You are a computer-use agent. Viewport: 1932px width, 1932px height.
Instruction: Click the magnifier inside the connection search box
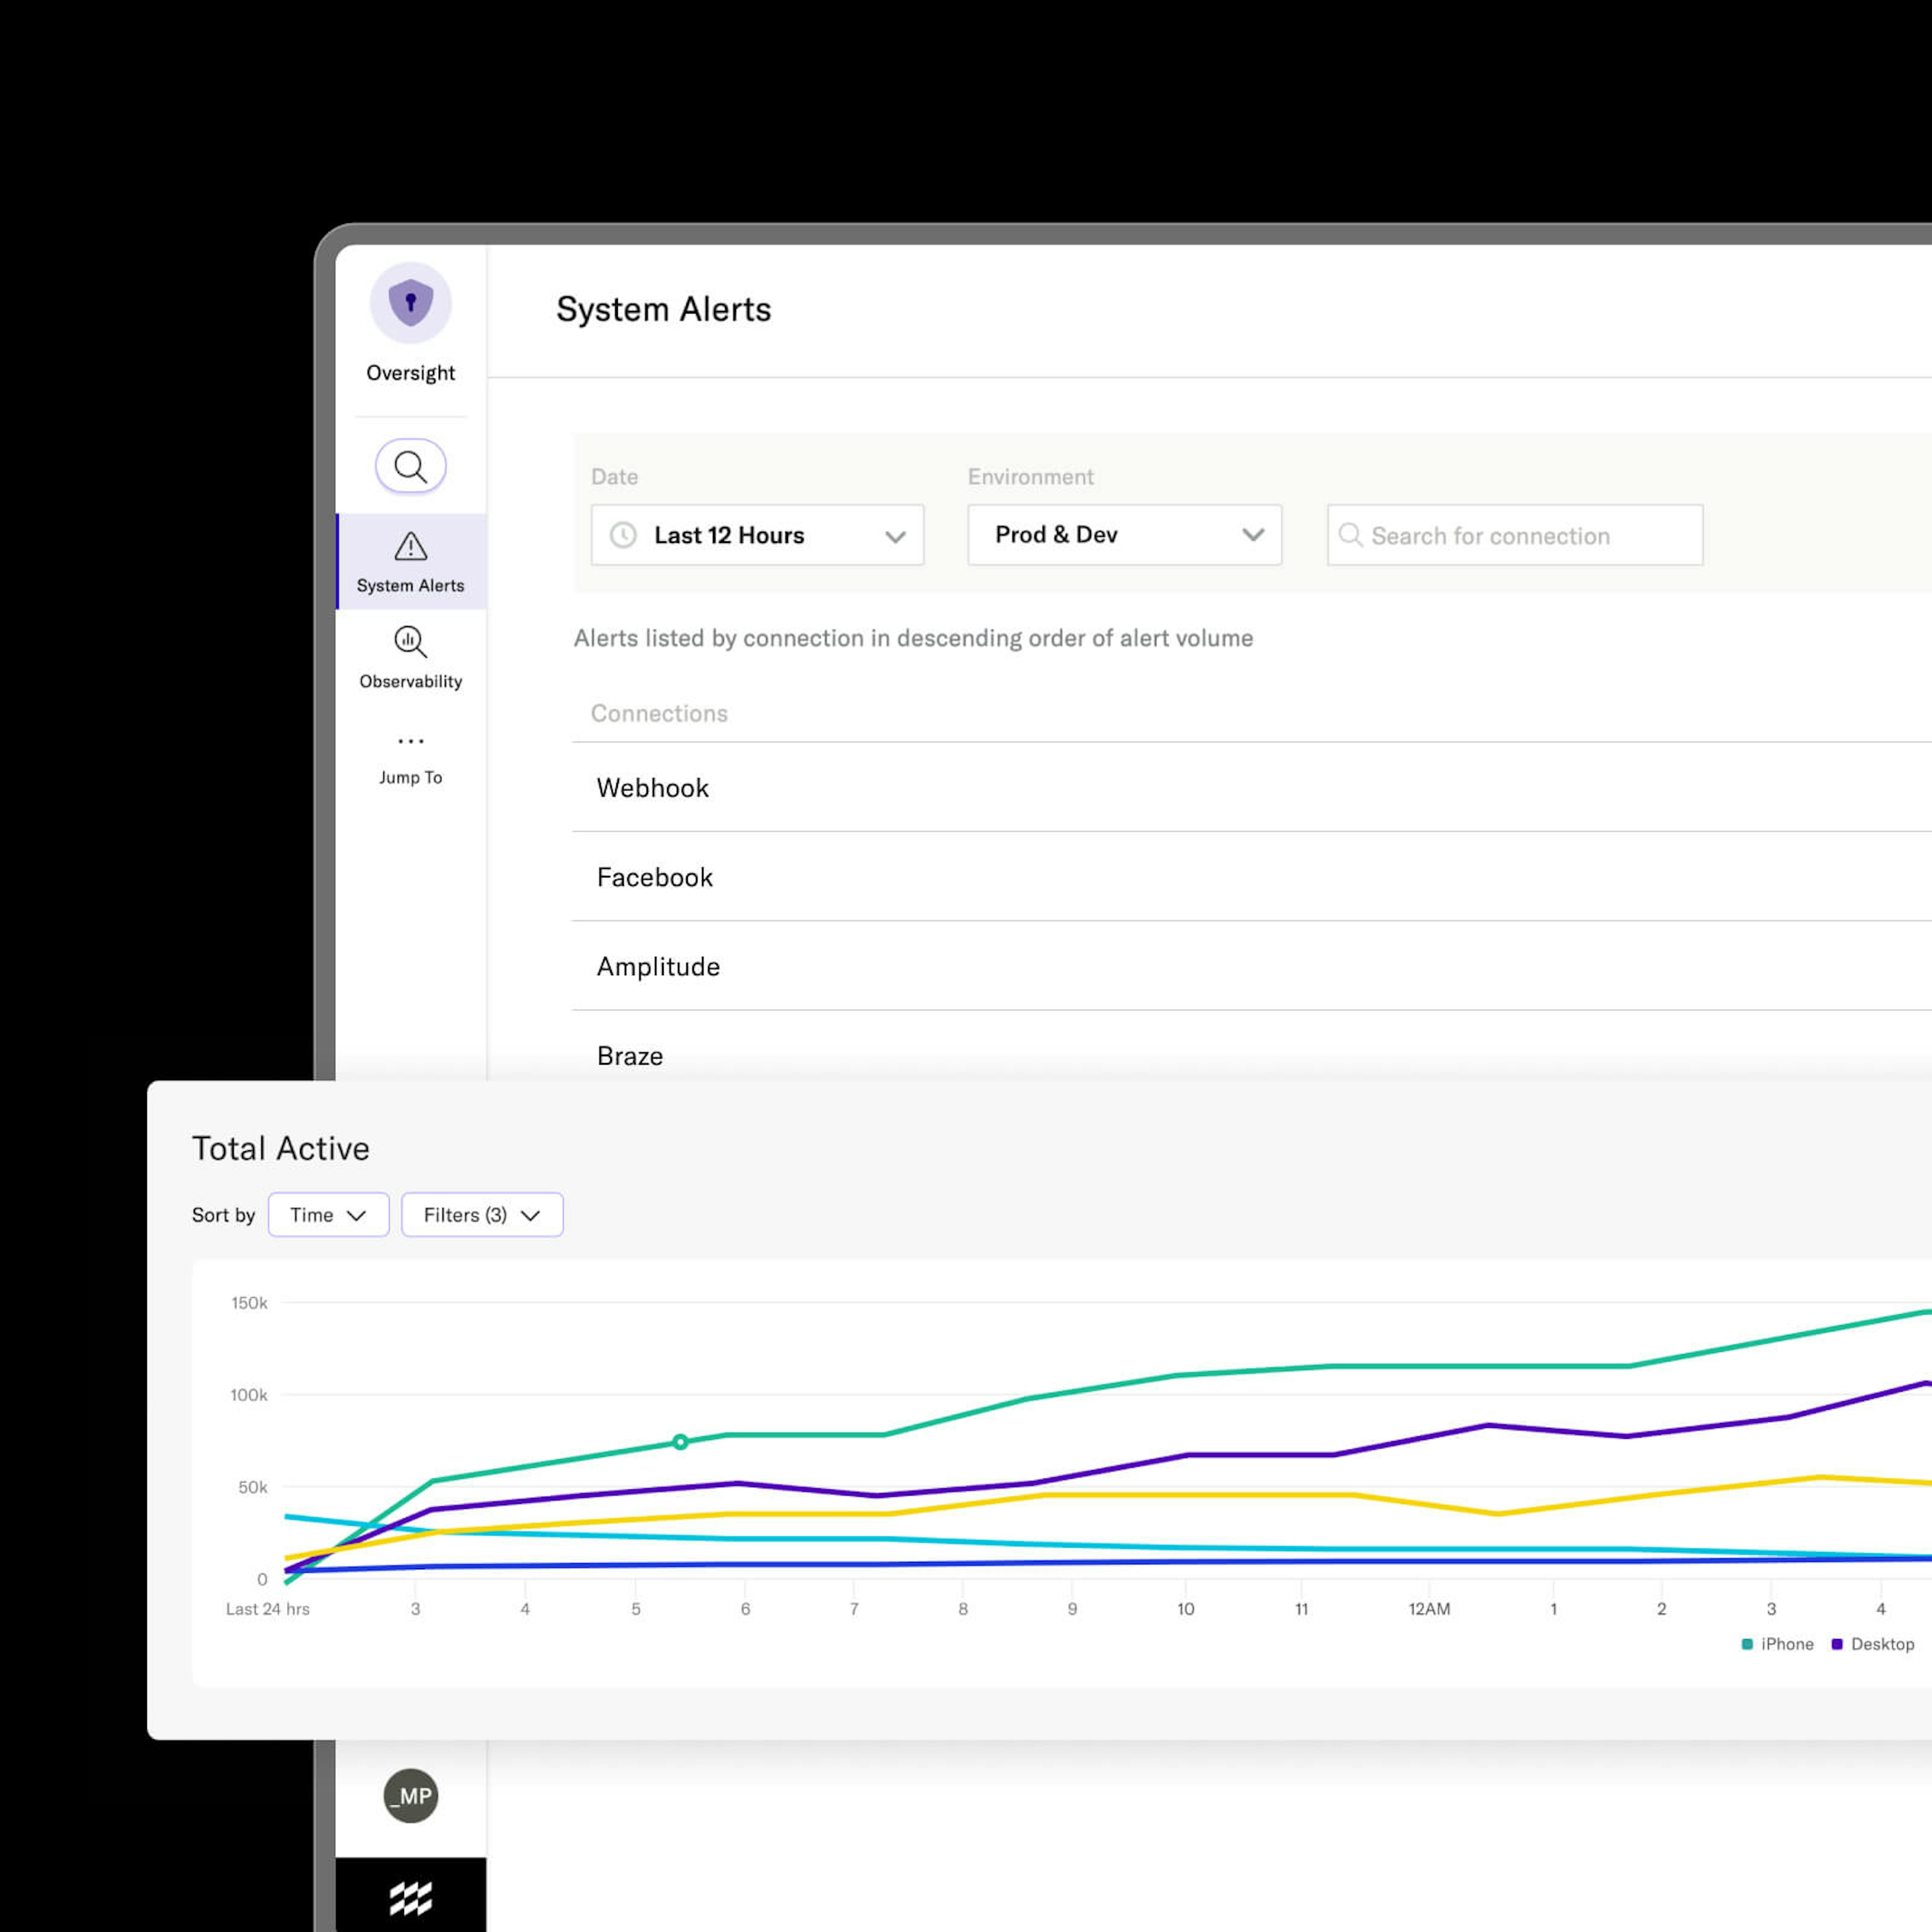[1351, 536]
